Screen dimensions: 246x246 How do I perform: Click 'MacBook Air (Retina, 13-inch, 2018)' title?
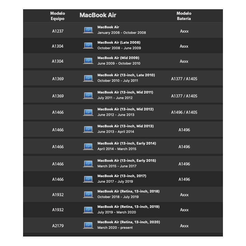point(129,192)
